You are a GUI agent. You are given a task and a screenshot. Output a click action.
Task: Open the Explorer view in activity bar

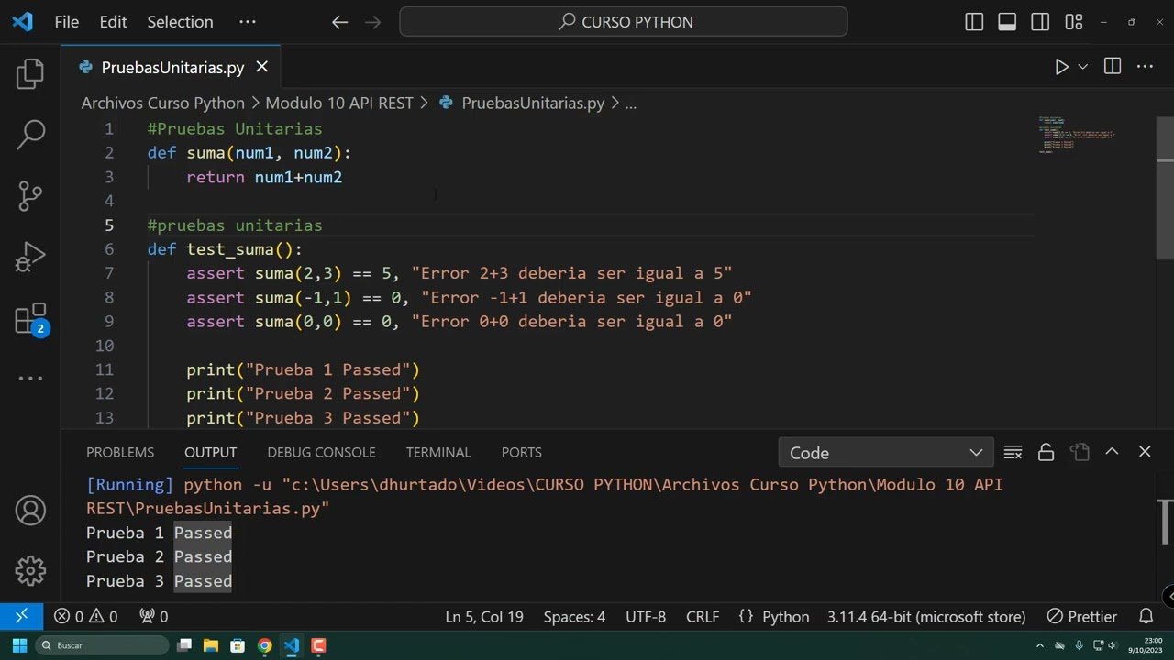(x=30, y=74)
